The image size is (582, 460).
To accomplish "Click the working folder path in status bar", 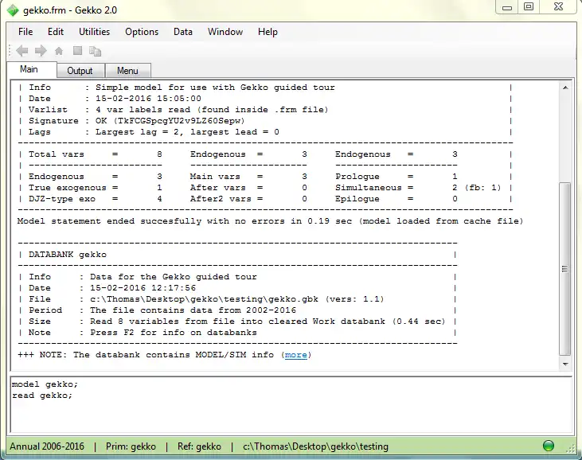I will click(315, 446).
